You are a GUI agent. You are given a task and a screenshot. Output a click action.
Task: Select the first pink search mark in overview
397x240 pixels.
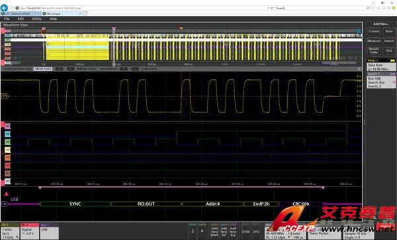point(44,29)
